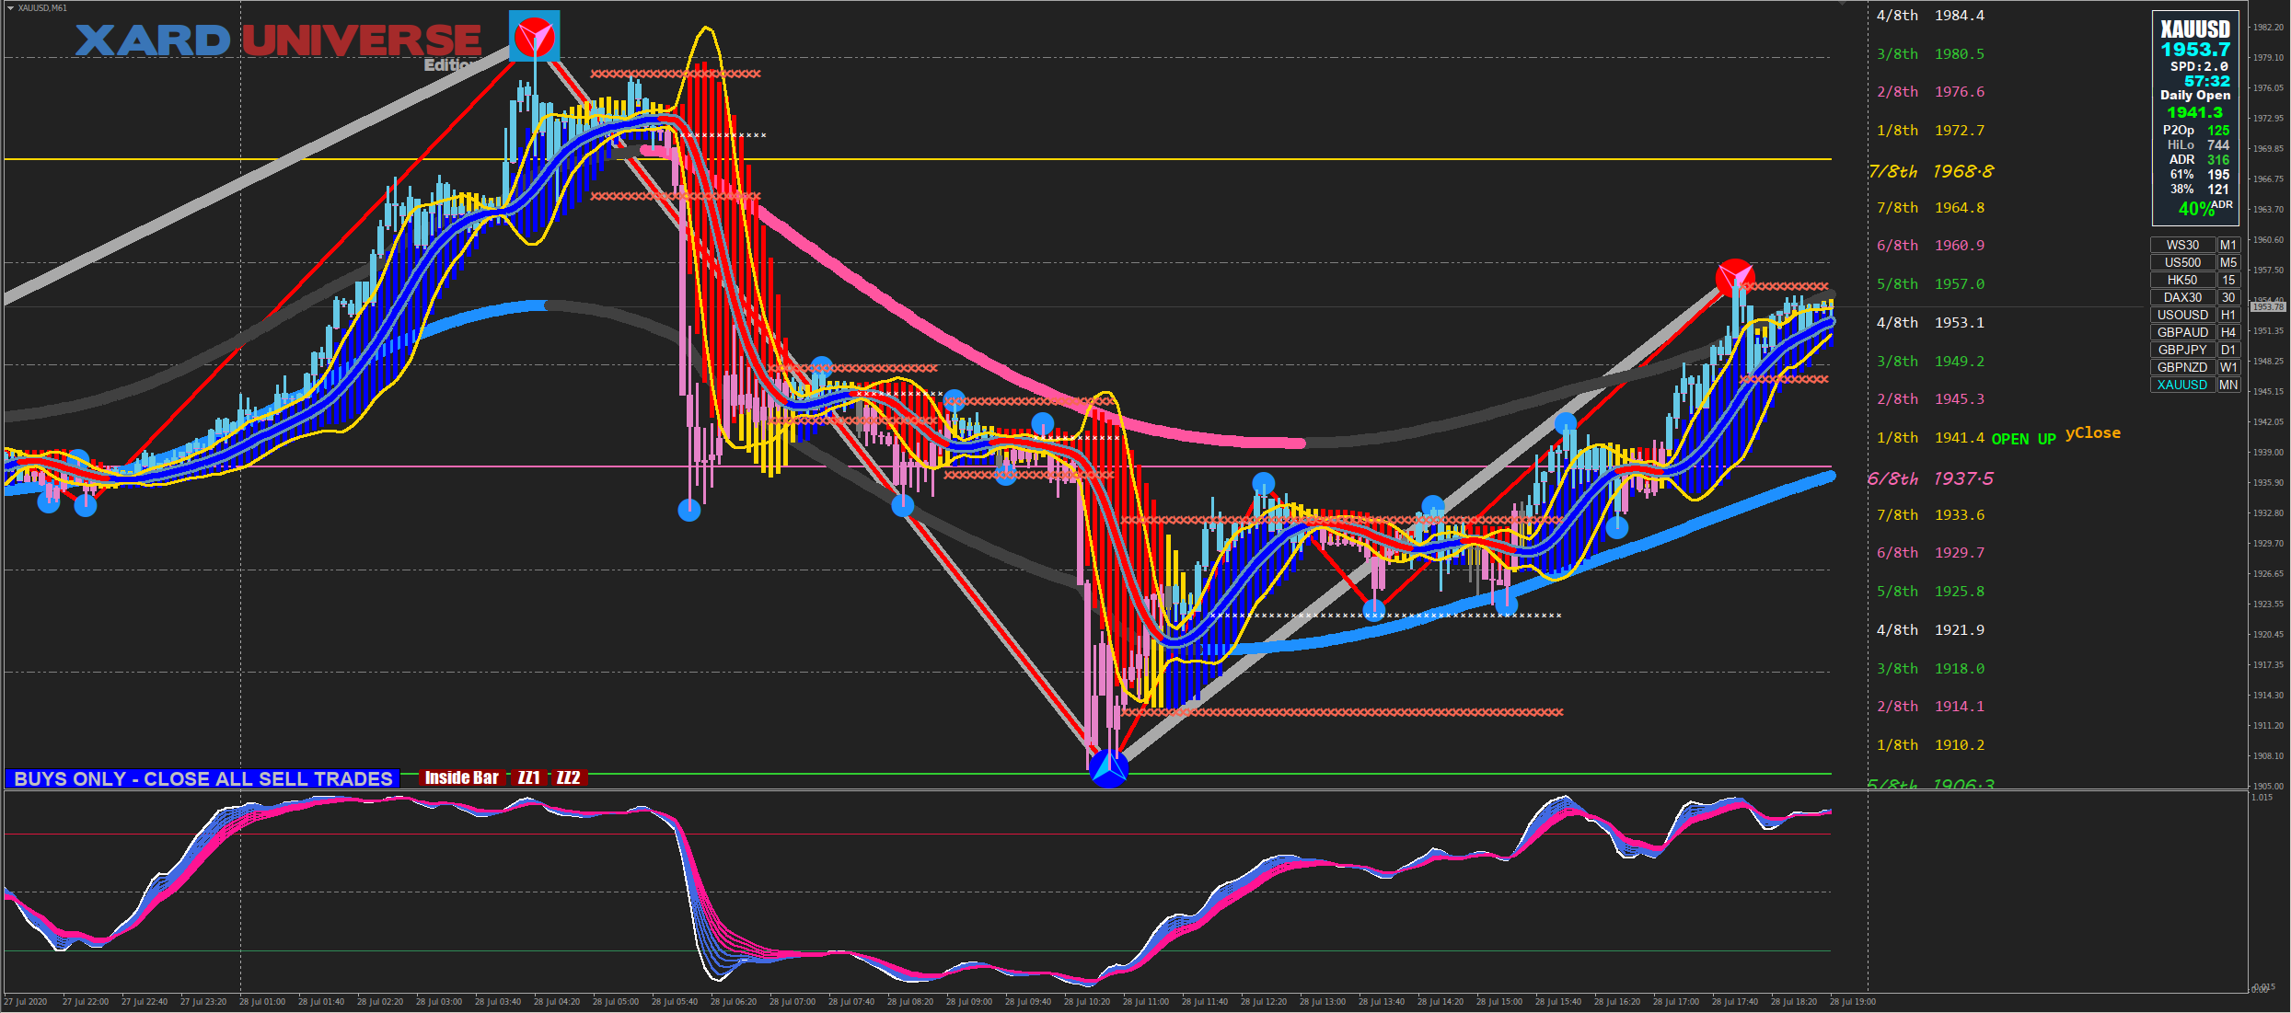Expand the XAUUSD,M61 chart title arrow
This screenshot has width=2291, height=1013.
tap(10, 7)
